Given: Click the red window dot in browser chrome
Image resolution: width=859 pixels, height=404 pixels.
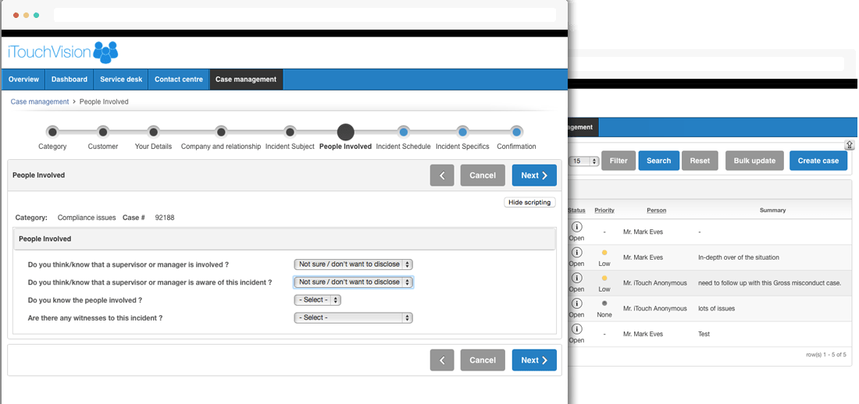Looking at the screenshot, I should click(x=16, y=16).
